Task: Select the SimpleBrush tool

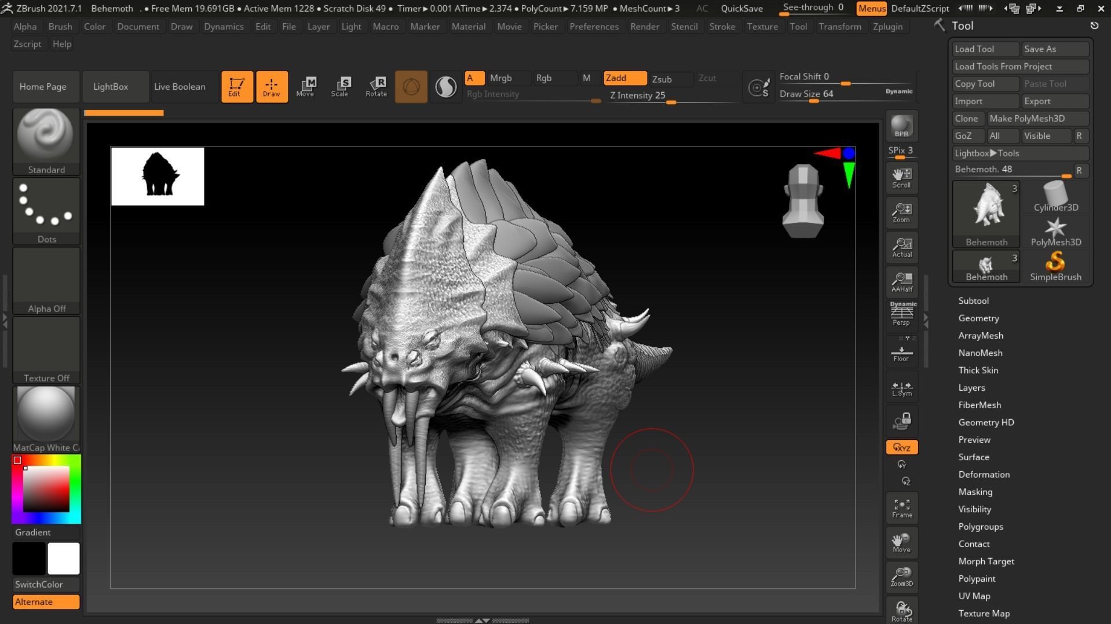Action: [x=1055, y=266]
